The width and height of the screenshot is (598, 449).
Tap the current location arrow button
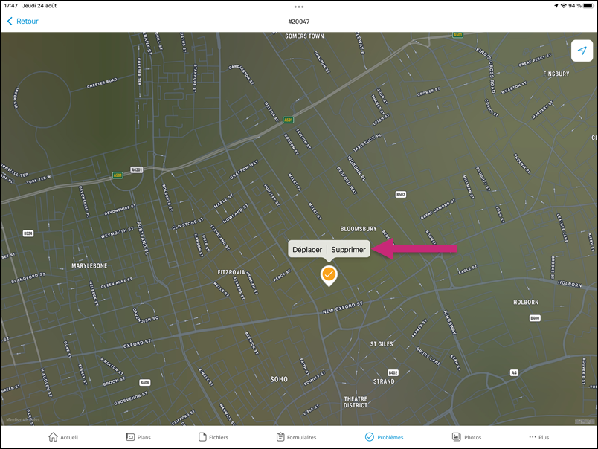(582, 51)
